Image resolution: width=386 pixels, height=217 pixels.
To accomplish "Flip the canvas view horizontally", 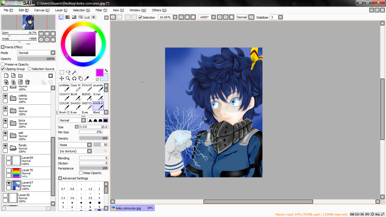I will [251, 17].
